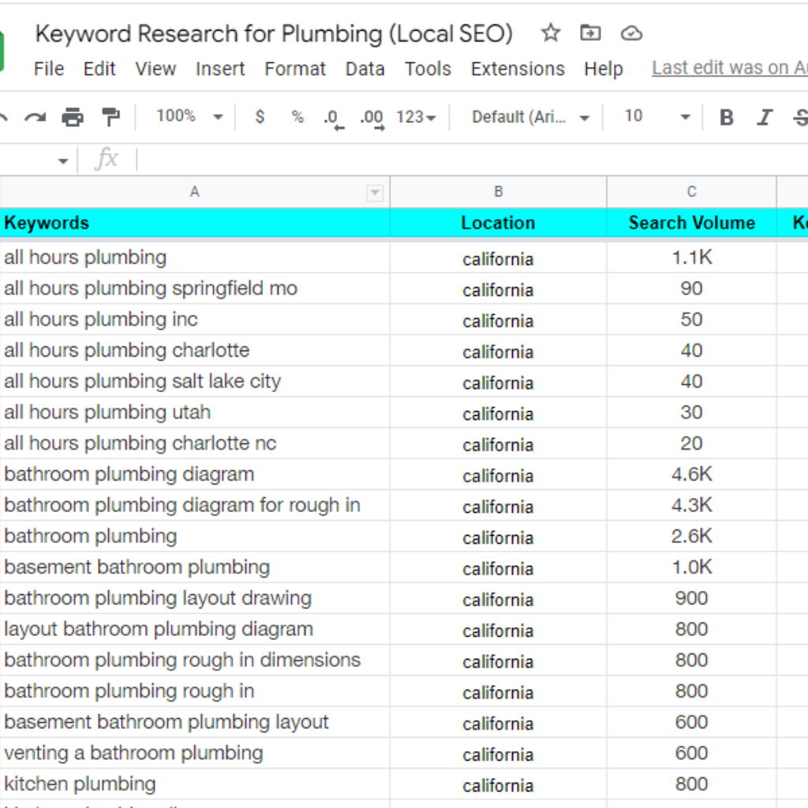Screen dimensions: 808x808
Task: Select search volume cell 1.1K
Action: (x=691, y=258)
